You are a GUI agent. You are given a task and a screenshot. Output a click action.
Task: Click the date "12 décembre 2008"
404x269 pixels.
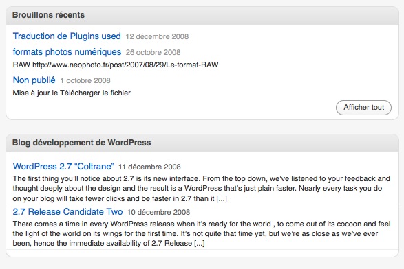(157, 37)
